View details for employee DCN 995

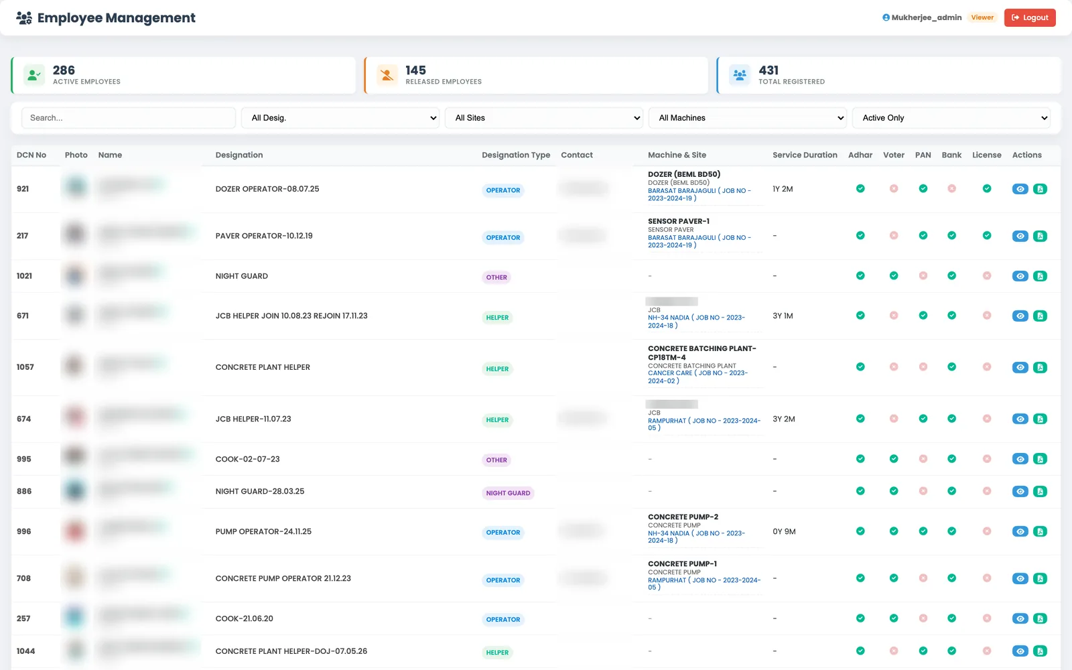[x=1020, y=459]
